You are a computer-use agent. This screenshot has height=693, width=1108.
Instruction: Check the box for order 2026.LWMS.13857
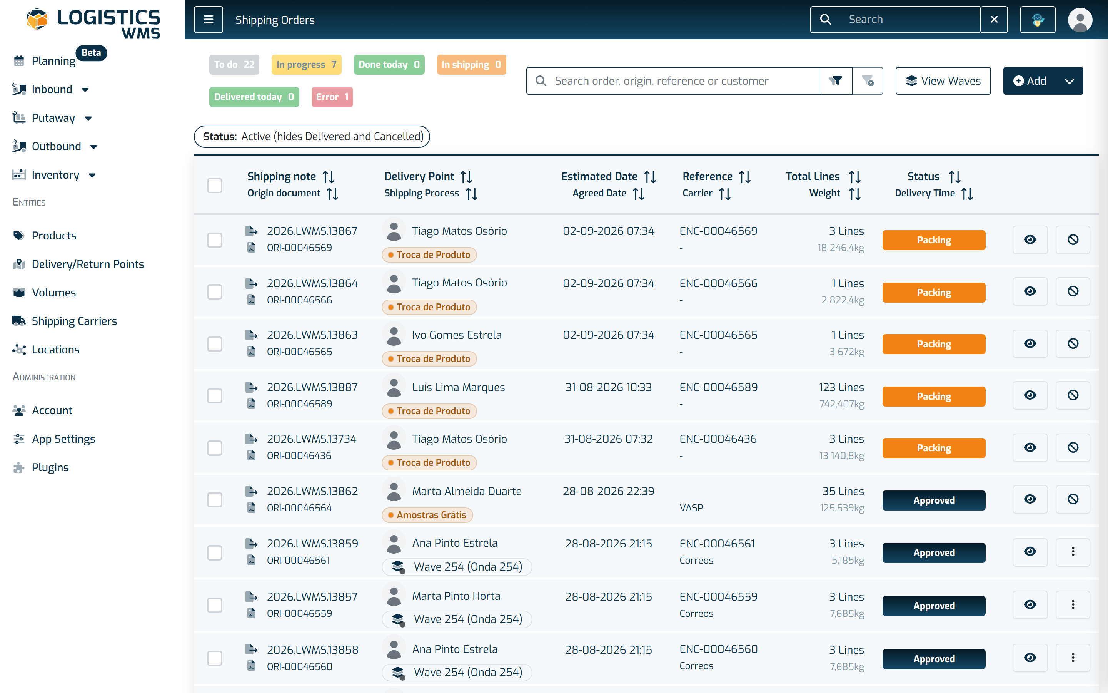point(215,605)
